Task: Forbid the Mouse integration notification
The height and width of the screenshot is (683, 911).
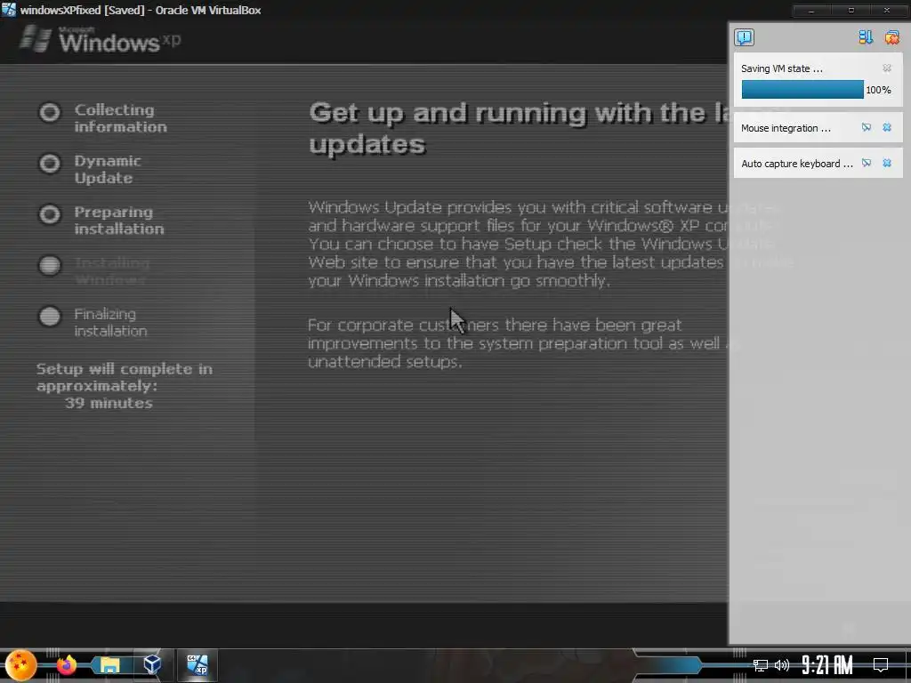Action: (x=867, y=127)
